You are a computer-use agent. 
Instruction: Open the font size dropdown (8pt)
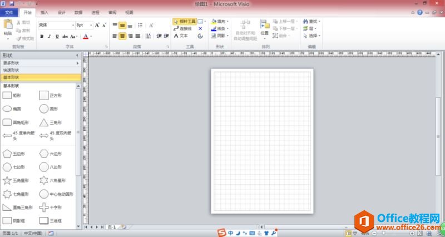(x=91, y=25)
